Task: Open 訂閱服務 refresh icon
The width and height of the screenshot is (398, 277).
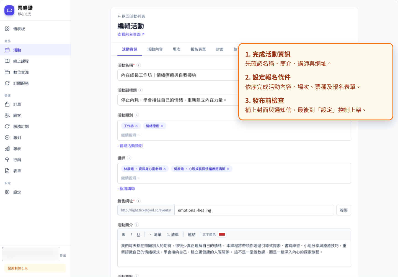Action: coord(7,83)
